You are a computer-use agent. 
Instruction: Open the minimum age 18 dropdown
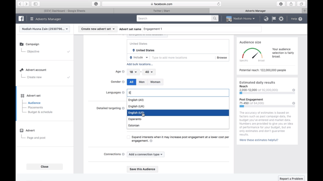133,72
